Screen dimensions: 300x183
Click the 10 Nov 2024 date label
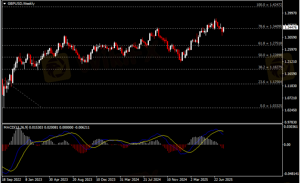(177, 180)
